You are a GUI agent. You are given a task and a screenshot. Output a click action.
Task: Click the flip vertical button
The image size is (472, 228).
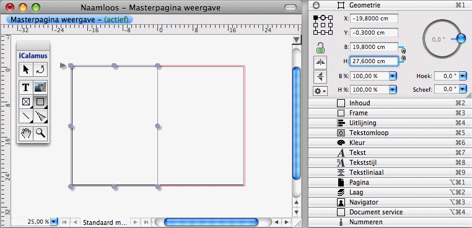pyautogui.click(x=320, y=77)
